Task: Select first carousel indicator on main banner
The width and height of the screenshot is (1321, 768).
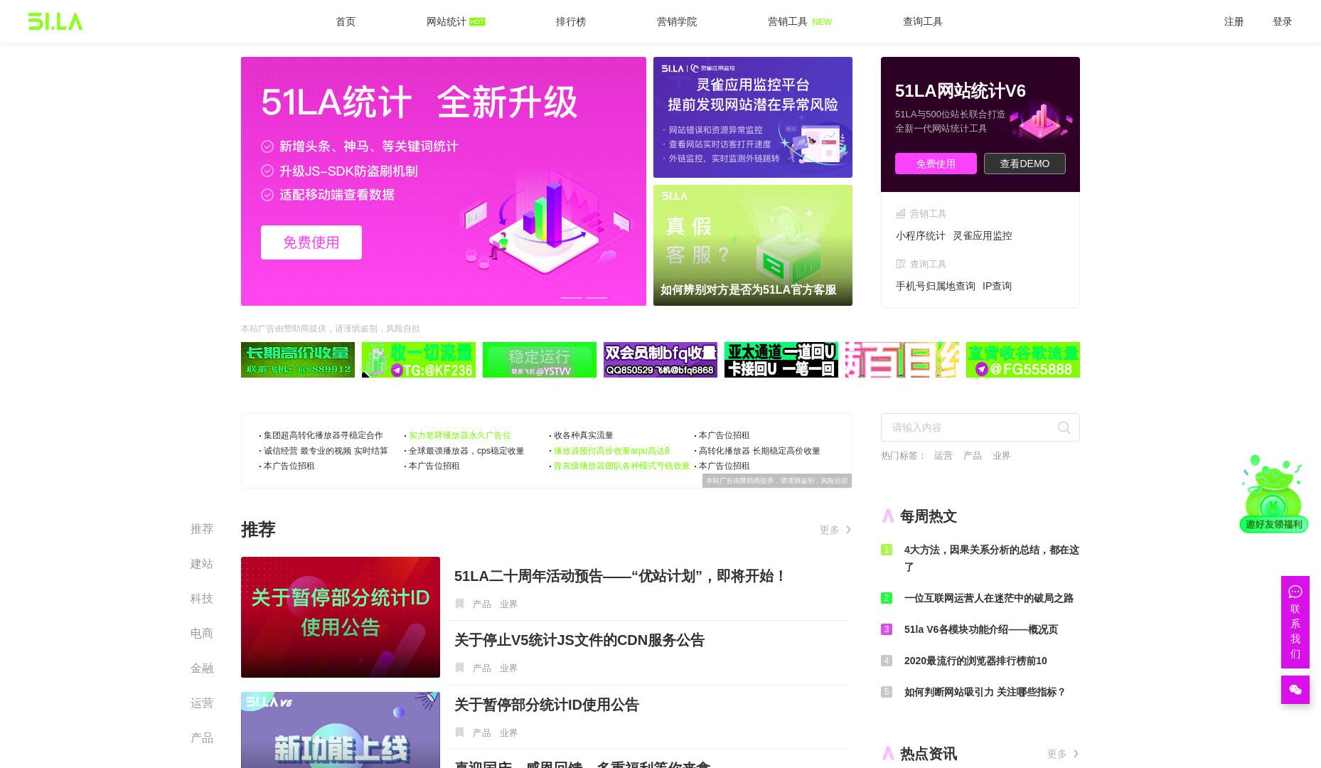Action: click(x=572, y=297)
